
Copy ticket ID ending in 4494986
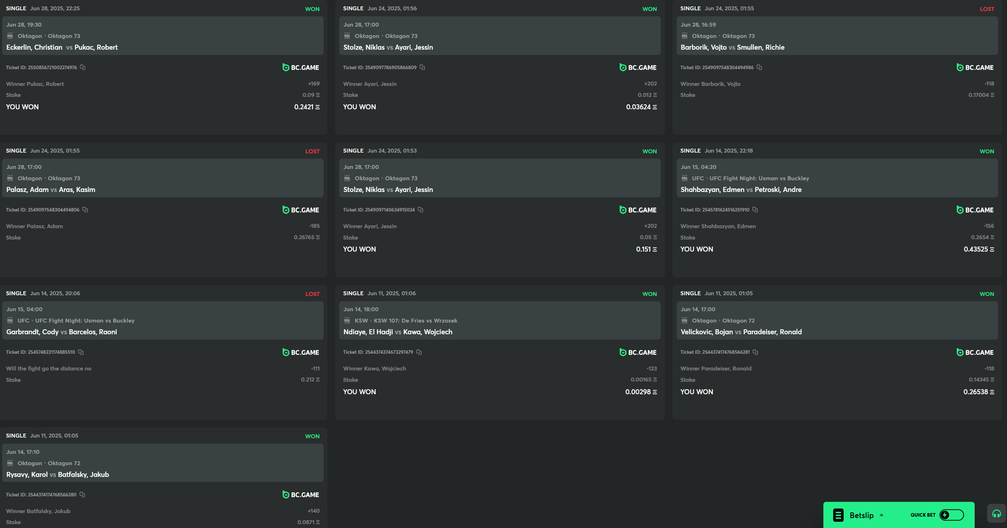759,67
